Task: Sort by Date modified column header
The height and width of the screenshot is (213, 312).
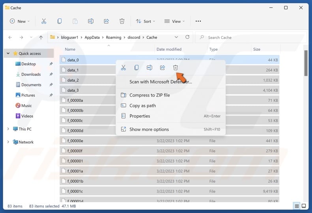Action: click(x=169, y=49)
